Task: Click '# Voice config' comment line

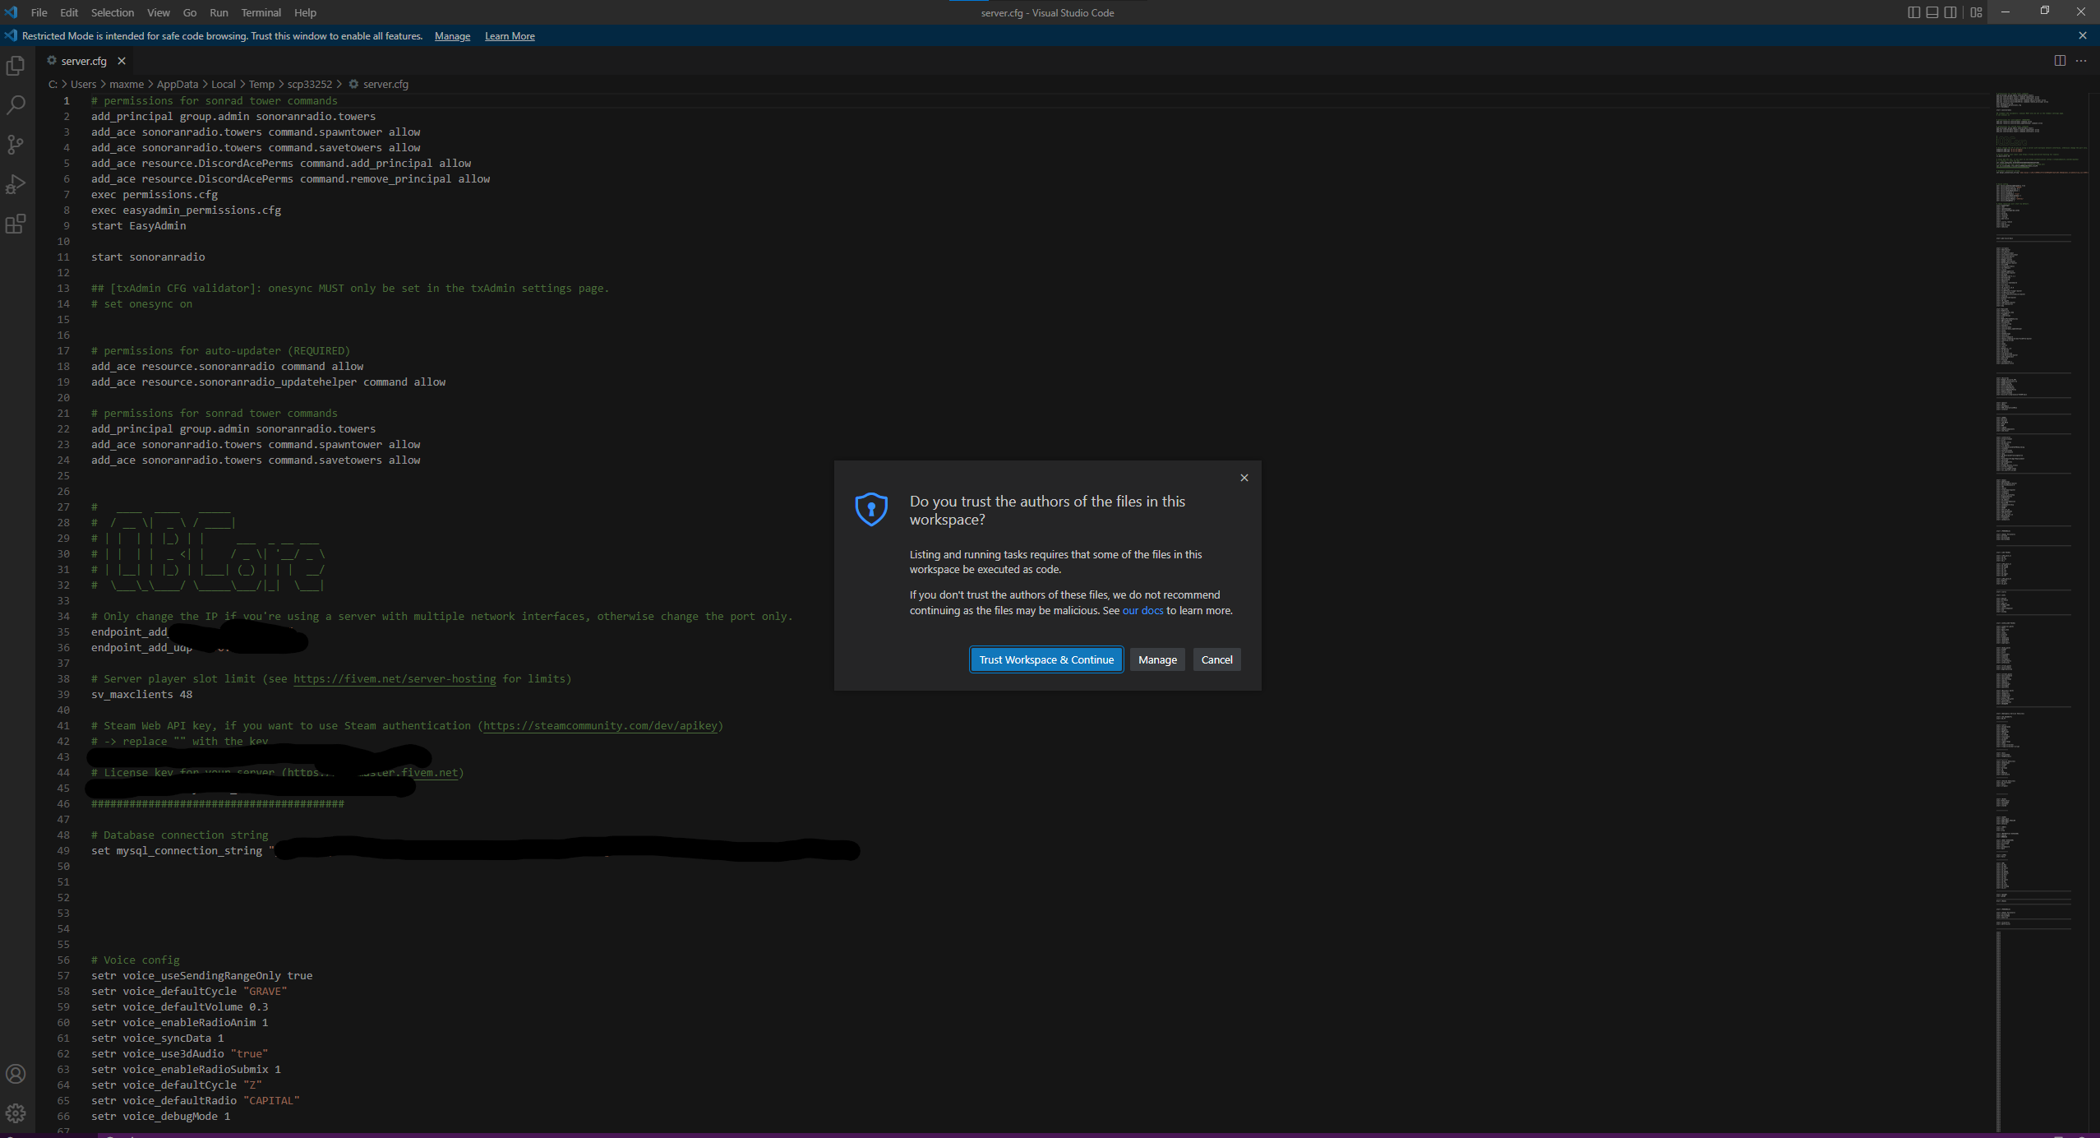Action: tap(136, 960)
